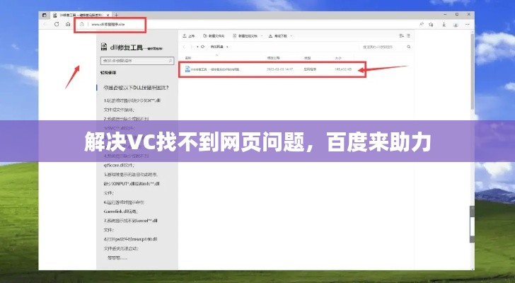Click file panel forward navigation chevron

tap(192, 47)
